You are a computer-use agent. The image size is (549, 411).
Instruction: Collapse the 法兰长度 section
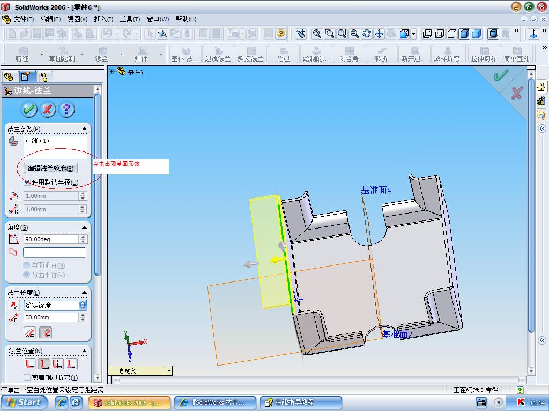click(84, 293)
